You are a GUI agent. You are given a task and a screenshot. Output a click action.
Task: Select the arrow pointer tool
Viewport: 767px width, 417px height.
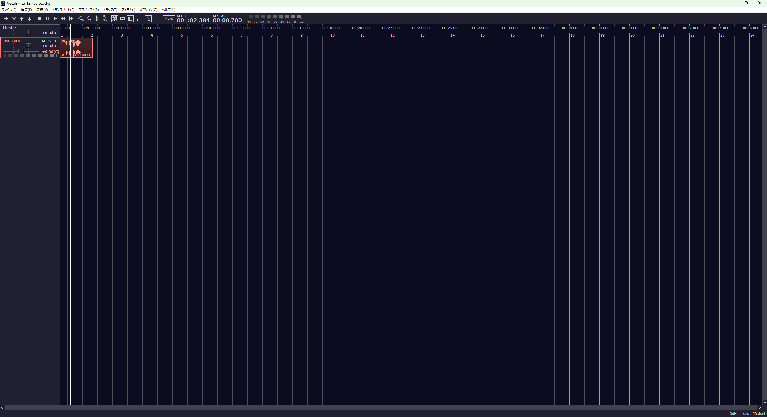(148, 19)
